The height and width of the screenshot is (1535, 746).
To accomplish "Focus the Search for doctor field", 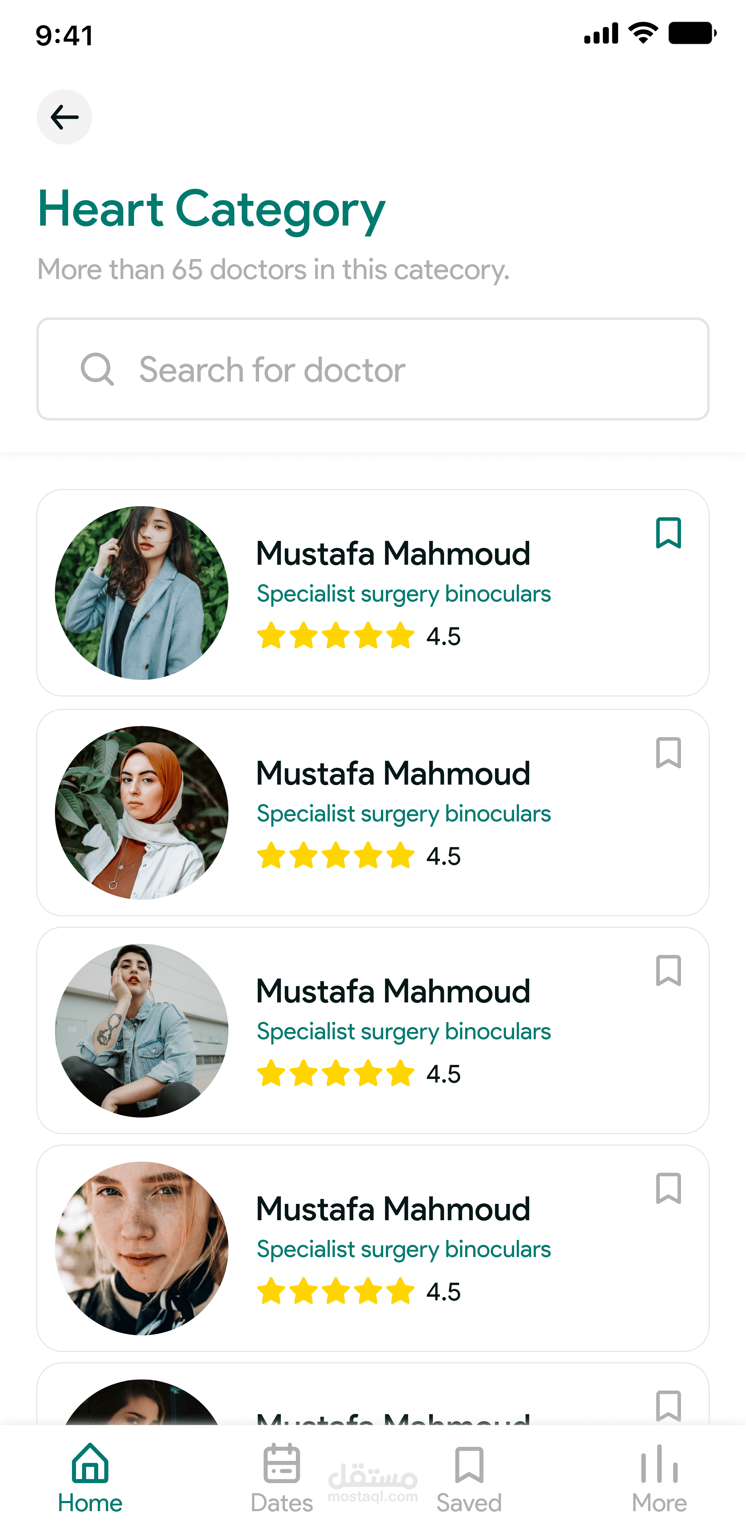I will pos(373,369).
